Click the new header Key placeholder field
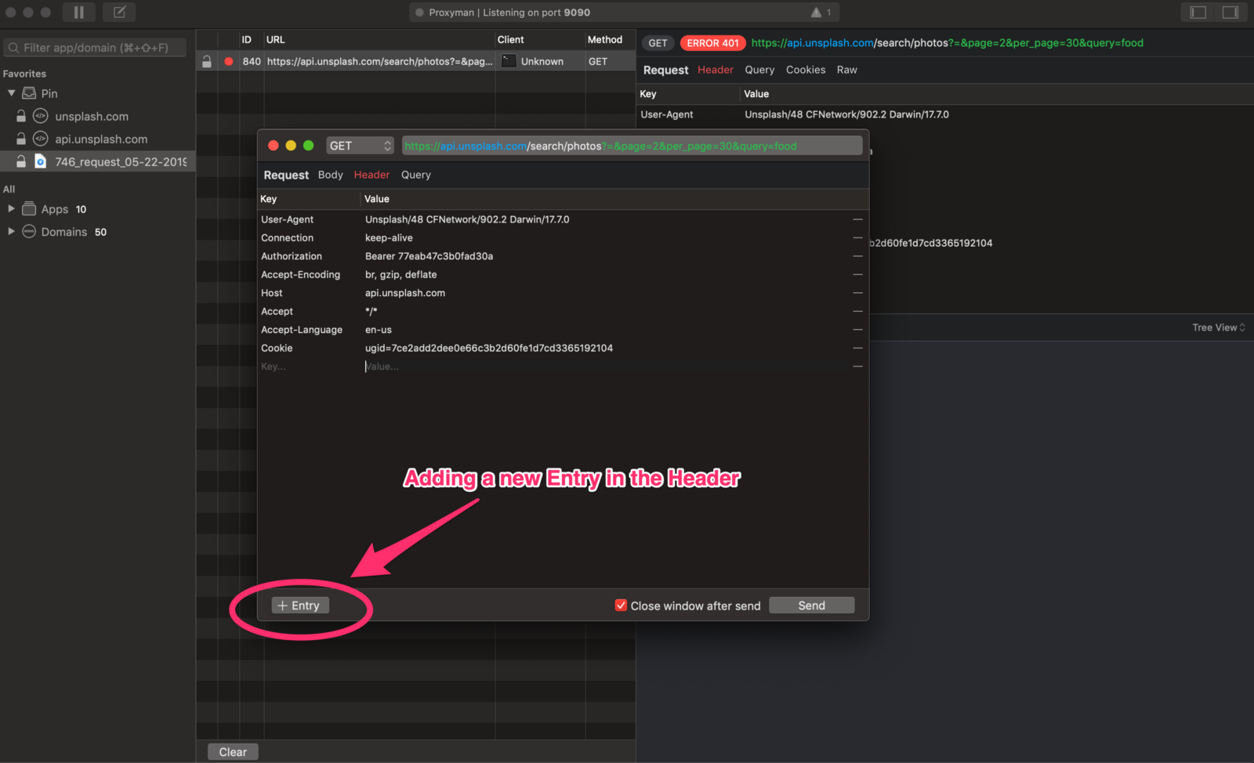The image size is (1254, 763). point(274,367)
